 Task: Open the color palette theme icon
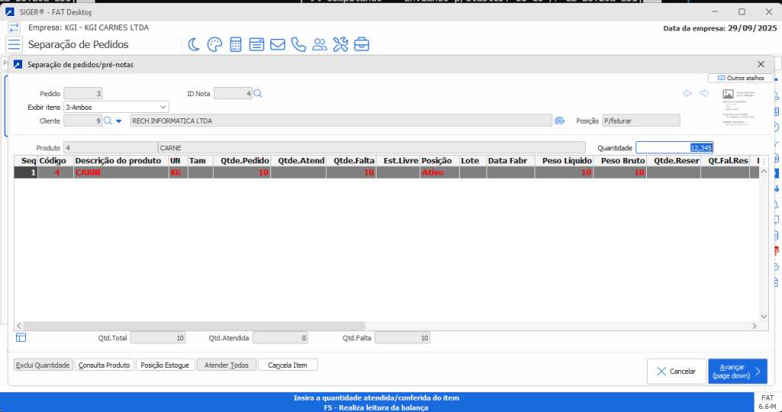click(x=215, y=45)
